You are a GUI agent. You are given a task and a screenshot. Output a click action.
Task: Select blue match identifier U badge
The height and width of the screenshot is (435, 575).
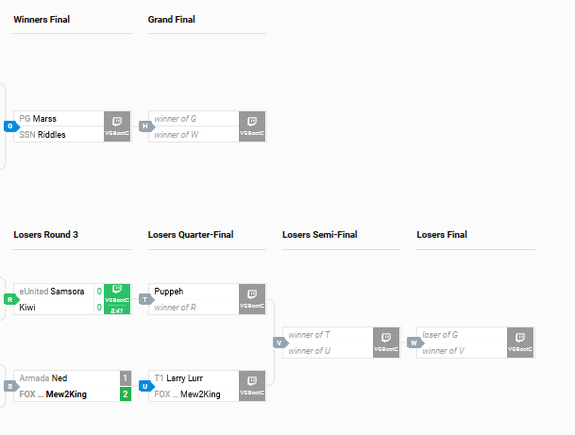click(146, 386)
